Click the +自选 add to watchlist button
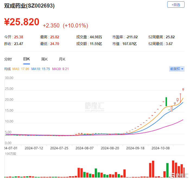 (176, 5)
